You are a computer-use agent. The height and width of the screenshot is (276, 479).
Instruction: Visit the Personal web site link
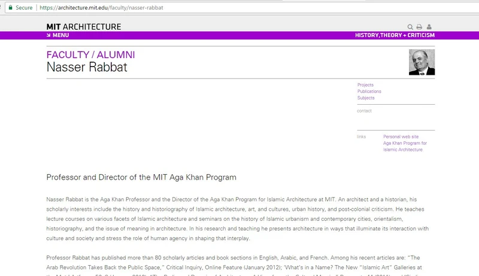(x=401, y=137)
